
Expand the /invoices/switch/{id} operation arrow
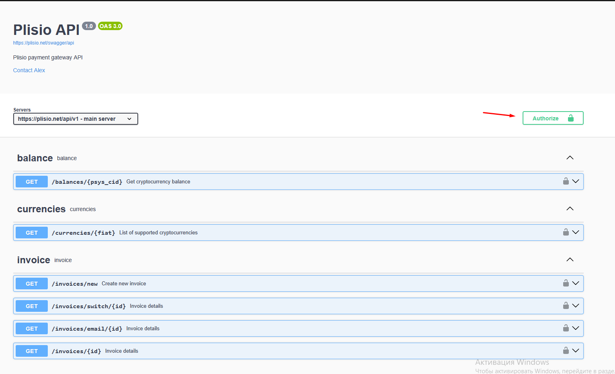click(x=576, y=306)
